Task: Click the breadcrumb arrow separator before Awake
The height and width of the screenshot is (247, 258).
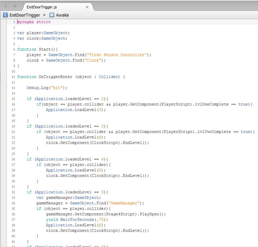Action: (x=45, y=15)
